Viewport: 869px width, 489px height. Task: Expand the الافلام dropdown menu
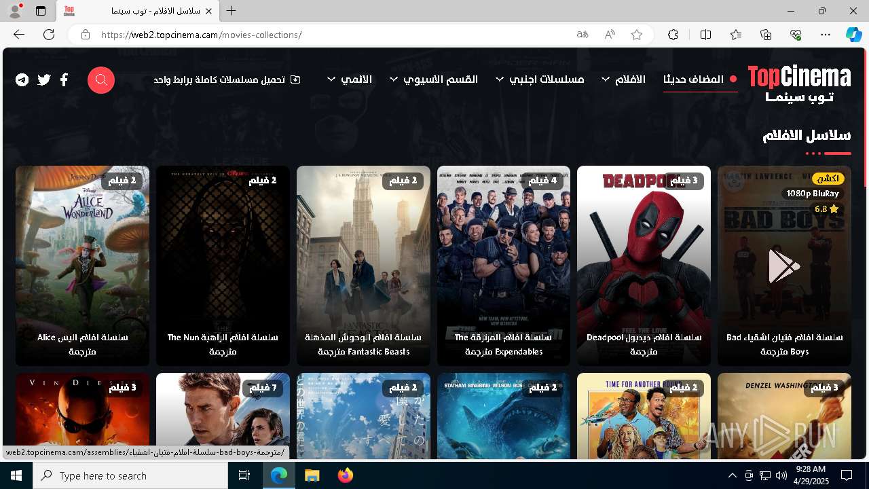624,79
